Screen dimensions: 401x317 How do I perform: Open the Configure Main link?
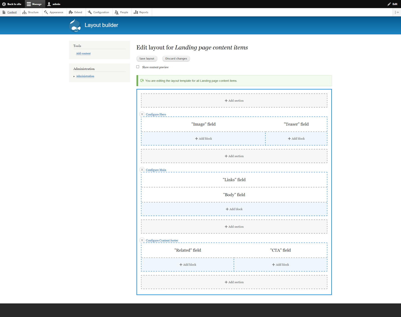(156, 170)
